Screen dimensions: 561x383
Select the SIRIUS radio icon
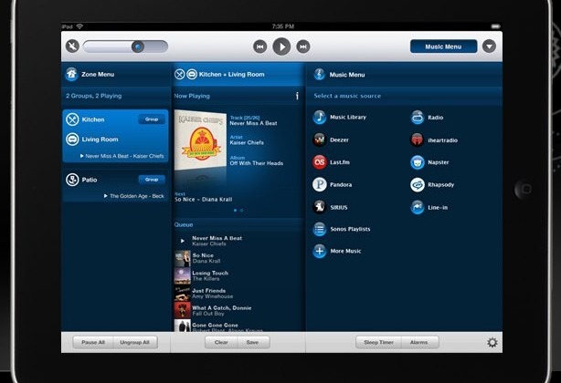pyautogui.click(x=320, y=207)
